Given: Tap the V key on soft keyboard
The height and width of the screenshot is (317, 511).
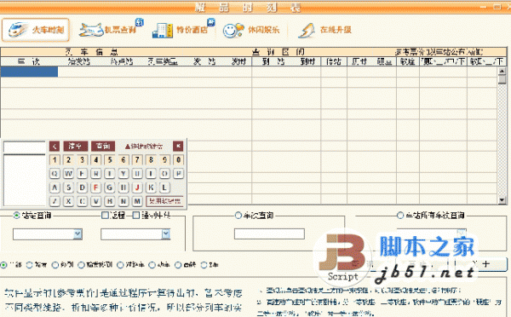Looking at the screenshot, I should [95, 201].
